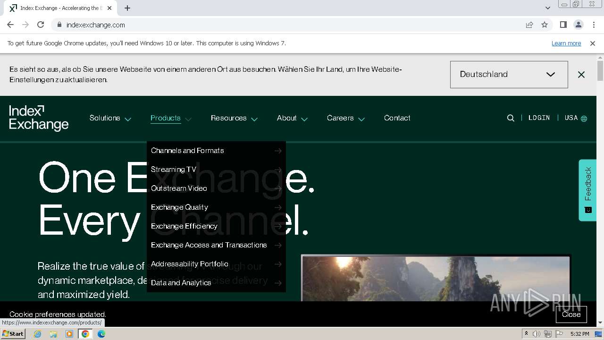The width and height of the screenshot is (604, 340).
Task: Click arrow beside Data and Analytics
Action: 278,283
